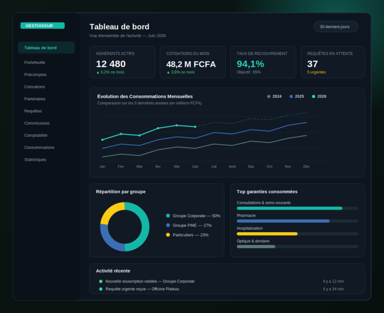Image resolution: width=384 pixels, height=313 pixels.
Task: Click the 2026 data point for Avr
Action: pos(158,128)
